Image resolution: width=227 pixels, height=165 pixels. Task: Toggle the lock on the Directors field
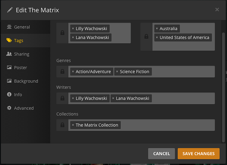[x=63, y=33]
